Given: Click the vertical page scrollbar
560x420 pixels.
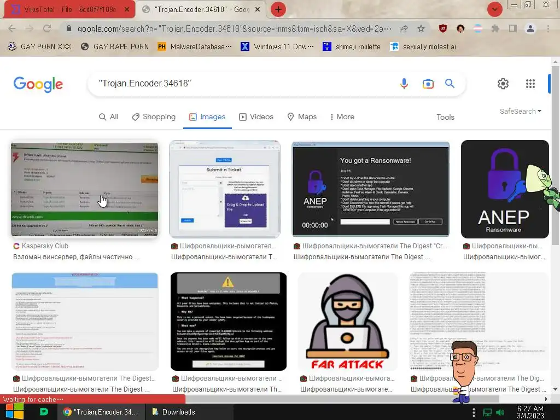Looking at the screenshot, I should (x=555, y=155).
